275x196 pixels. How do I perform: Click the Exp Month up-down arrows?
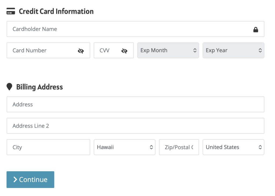tap(195, 50)
